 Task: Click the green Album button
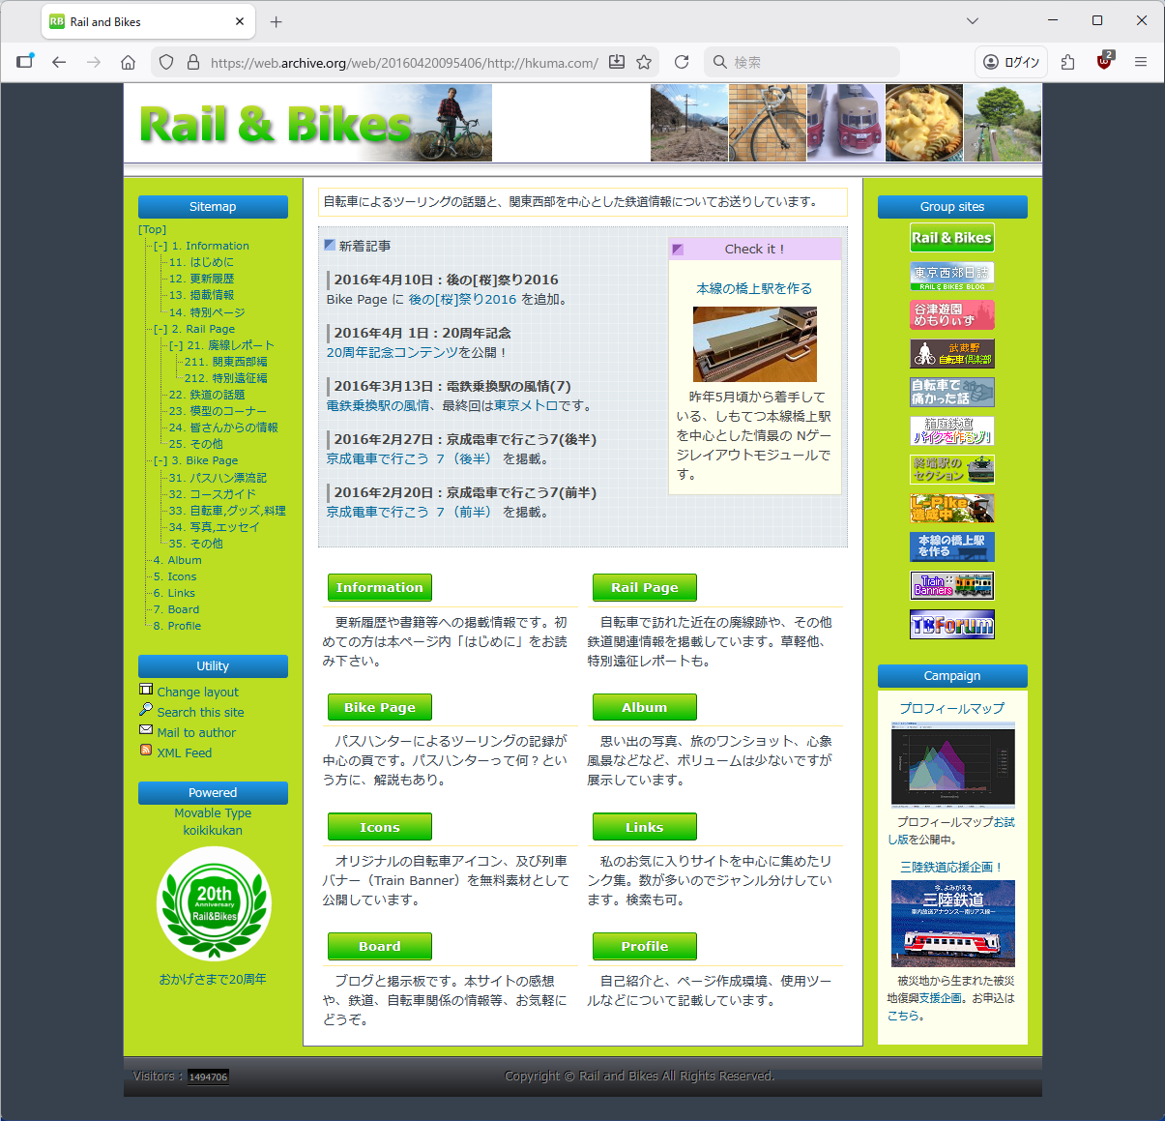644,707
